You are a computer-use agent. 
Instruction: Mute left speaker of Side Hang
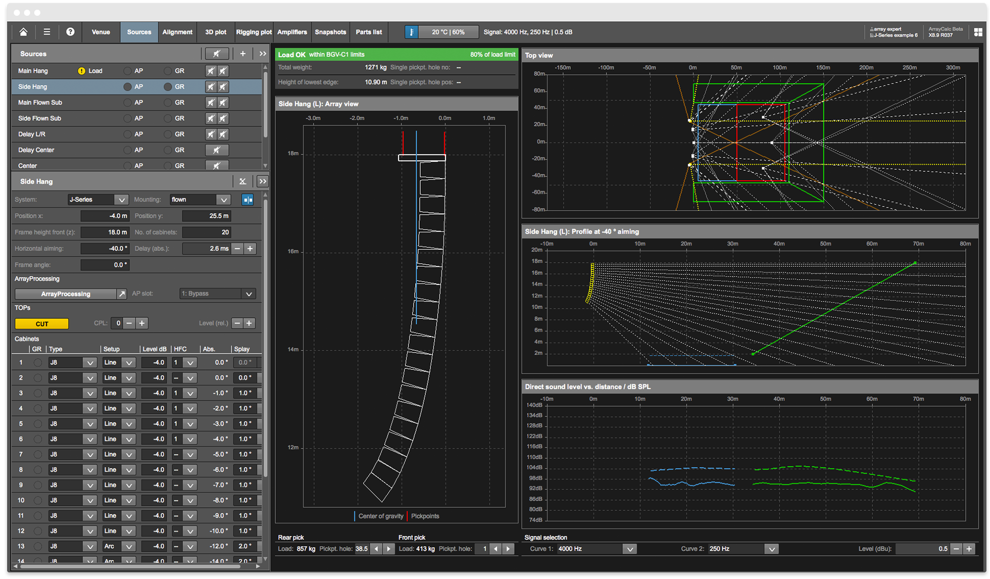[211, 87]
